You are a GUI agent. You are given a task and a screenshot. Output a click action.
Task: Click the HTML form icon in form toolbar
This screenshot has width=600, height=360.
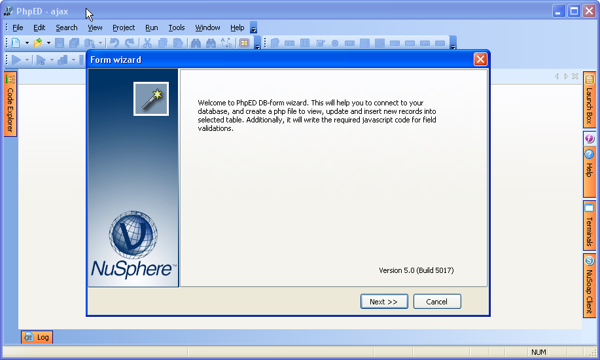[275, 43]
